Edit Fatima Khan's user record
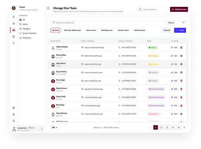 (x=174, y=56)
